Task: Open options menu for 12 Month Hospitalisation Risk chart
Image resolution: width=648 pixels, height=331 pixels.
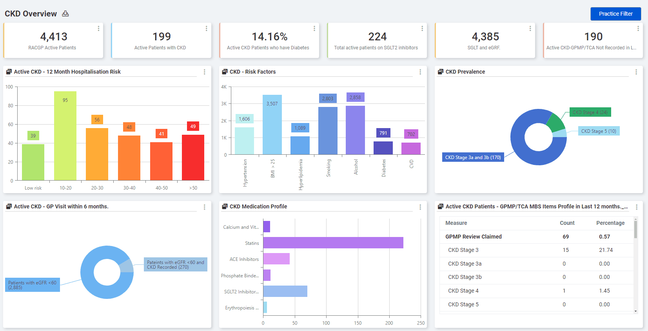Action: [x=204, y=72]
